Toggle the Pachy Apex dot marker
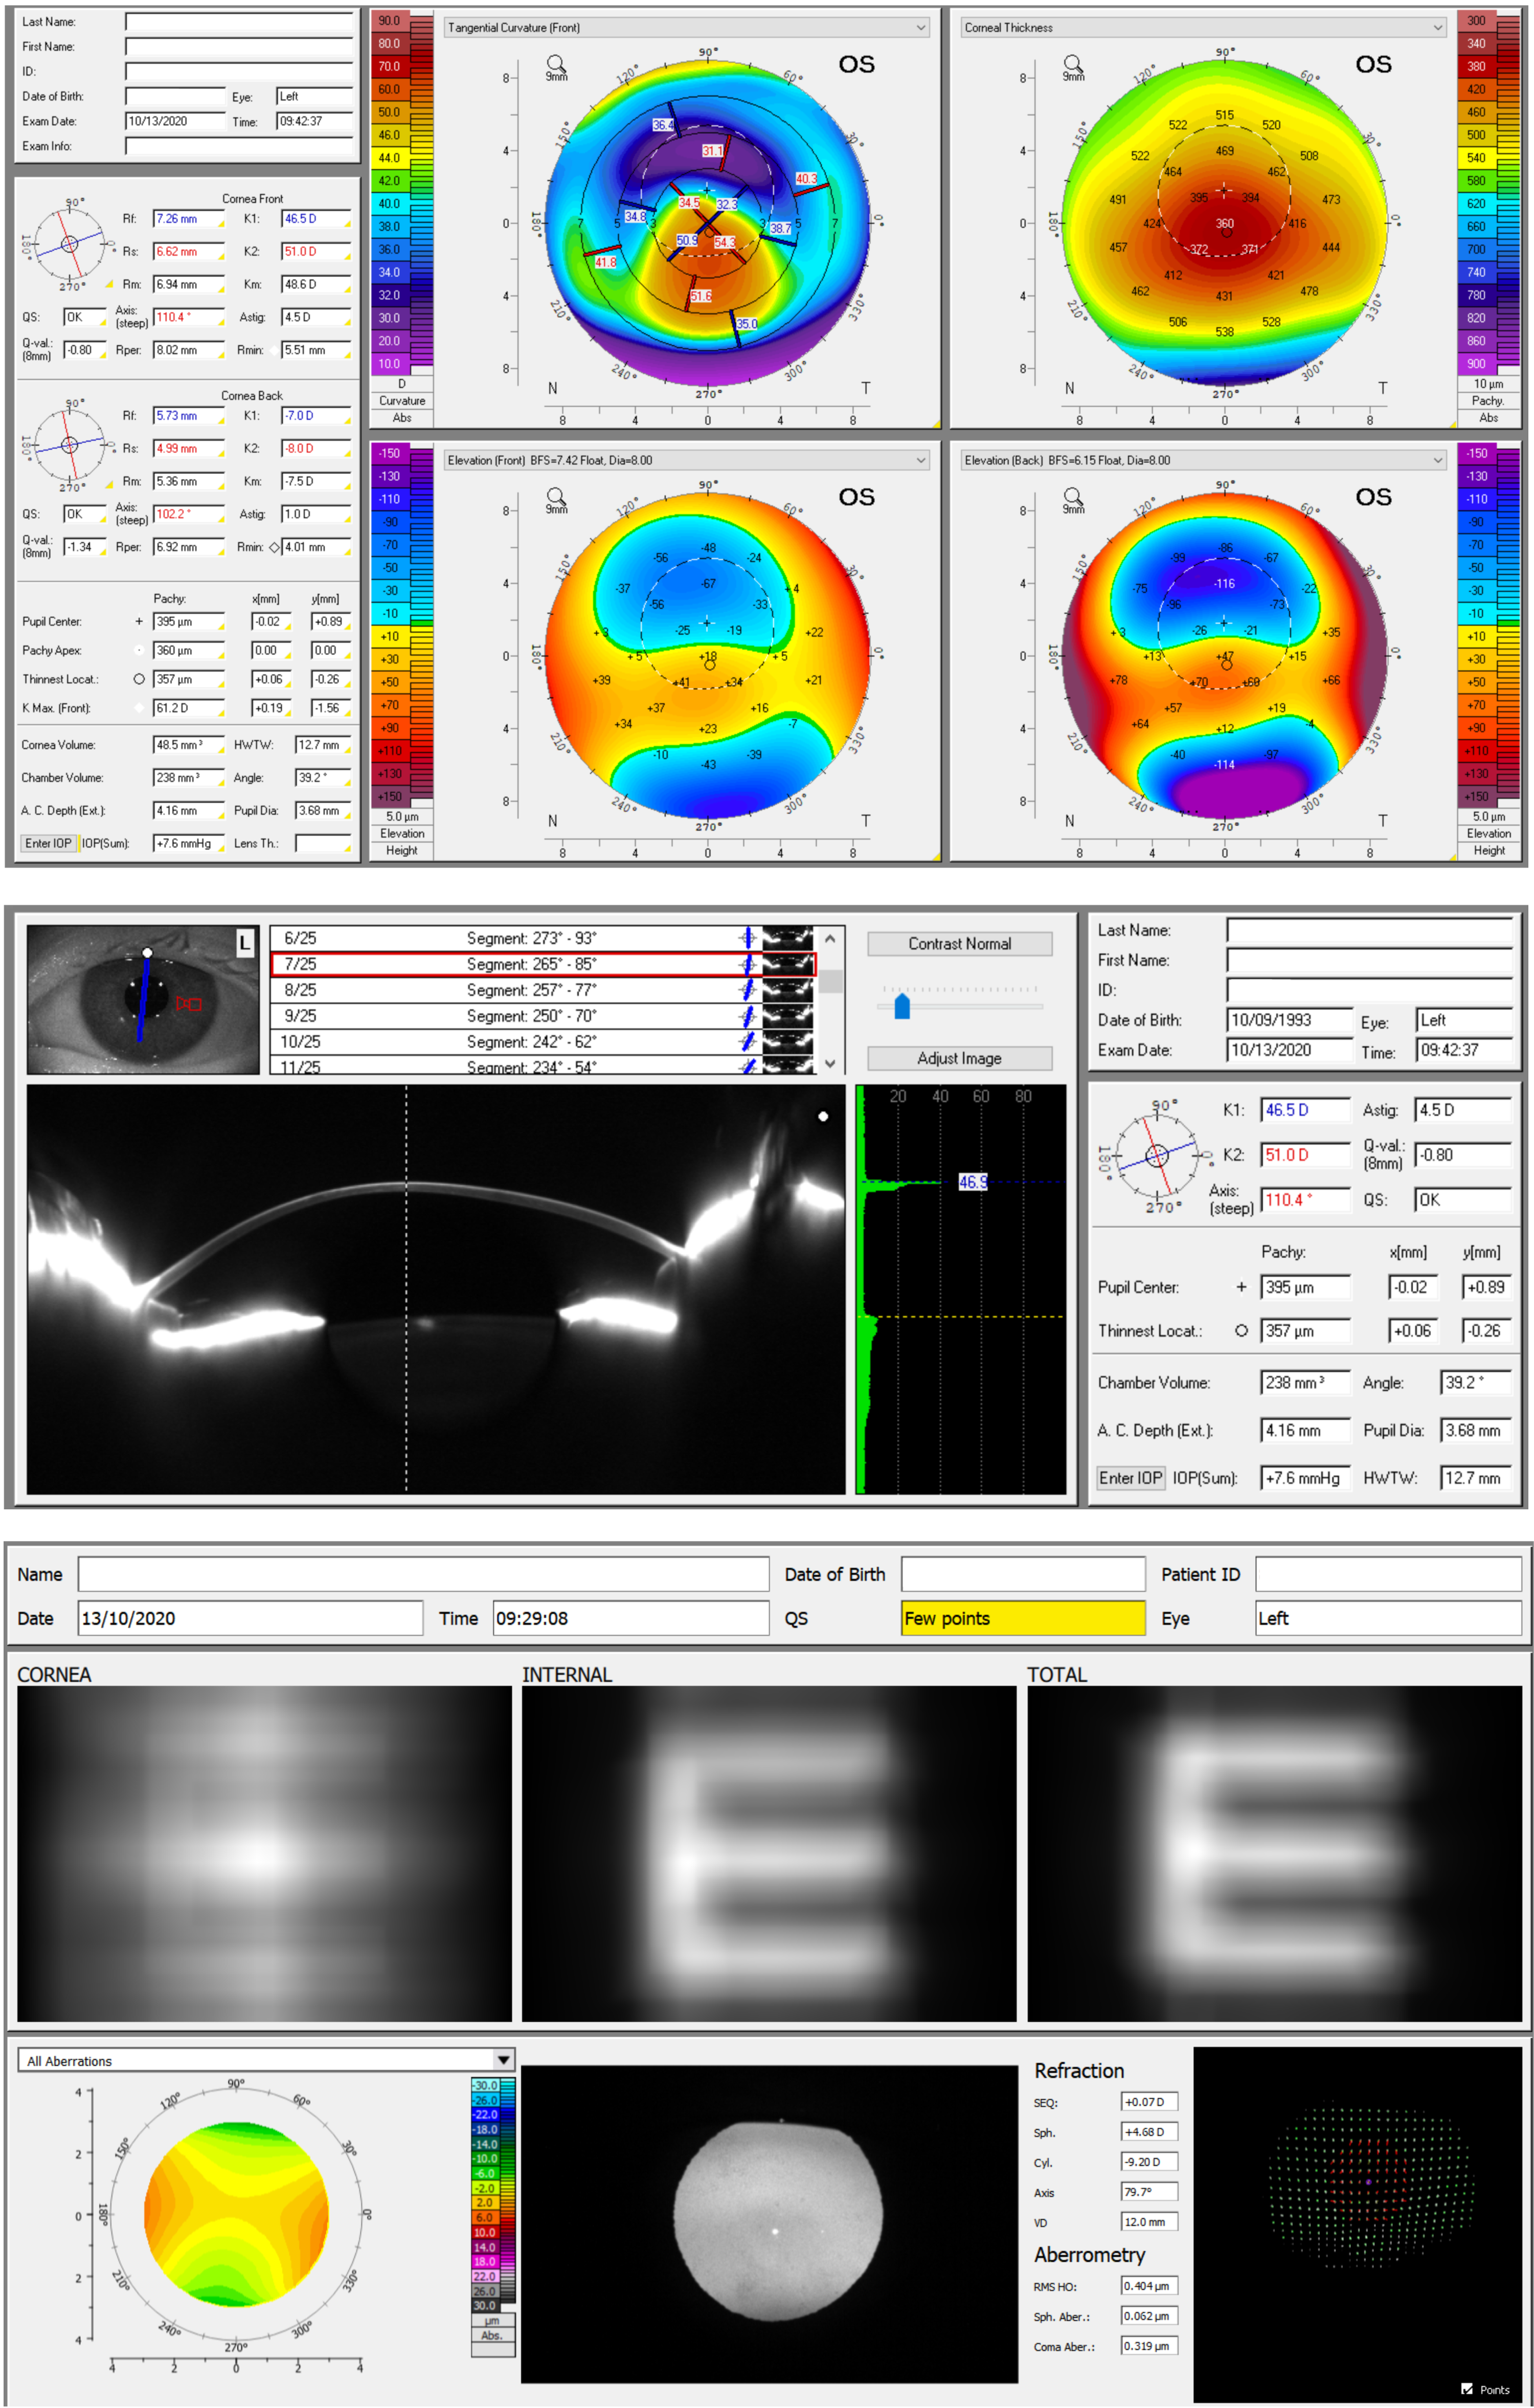 [x=139, y=650]
